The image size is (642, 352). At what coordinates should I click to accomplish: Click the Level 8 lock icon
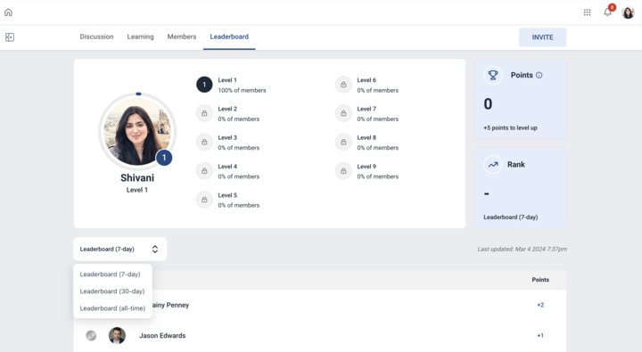(343, 142)
